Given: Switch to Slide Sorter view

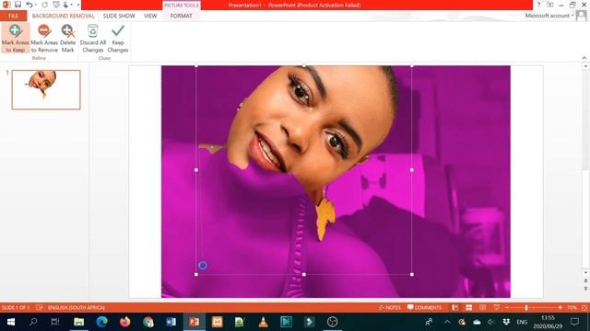Looking at the screenshot, I should [x=469, y=307].
